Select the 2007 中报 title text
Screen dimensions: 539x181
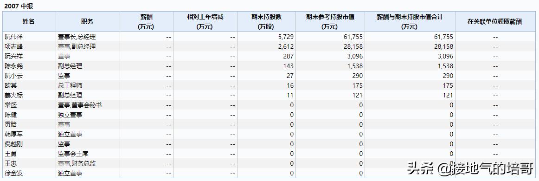click(x=19, y=6)
